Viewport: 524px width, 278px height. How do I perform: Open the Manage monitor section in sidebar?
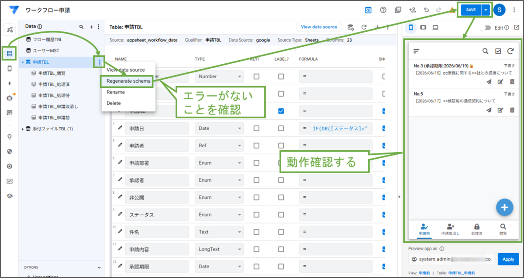[x=10, y=181]
